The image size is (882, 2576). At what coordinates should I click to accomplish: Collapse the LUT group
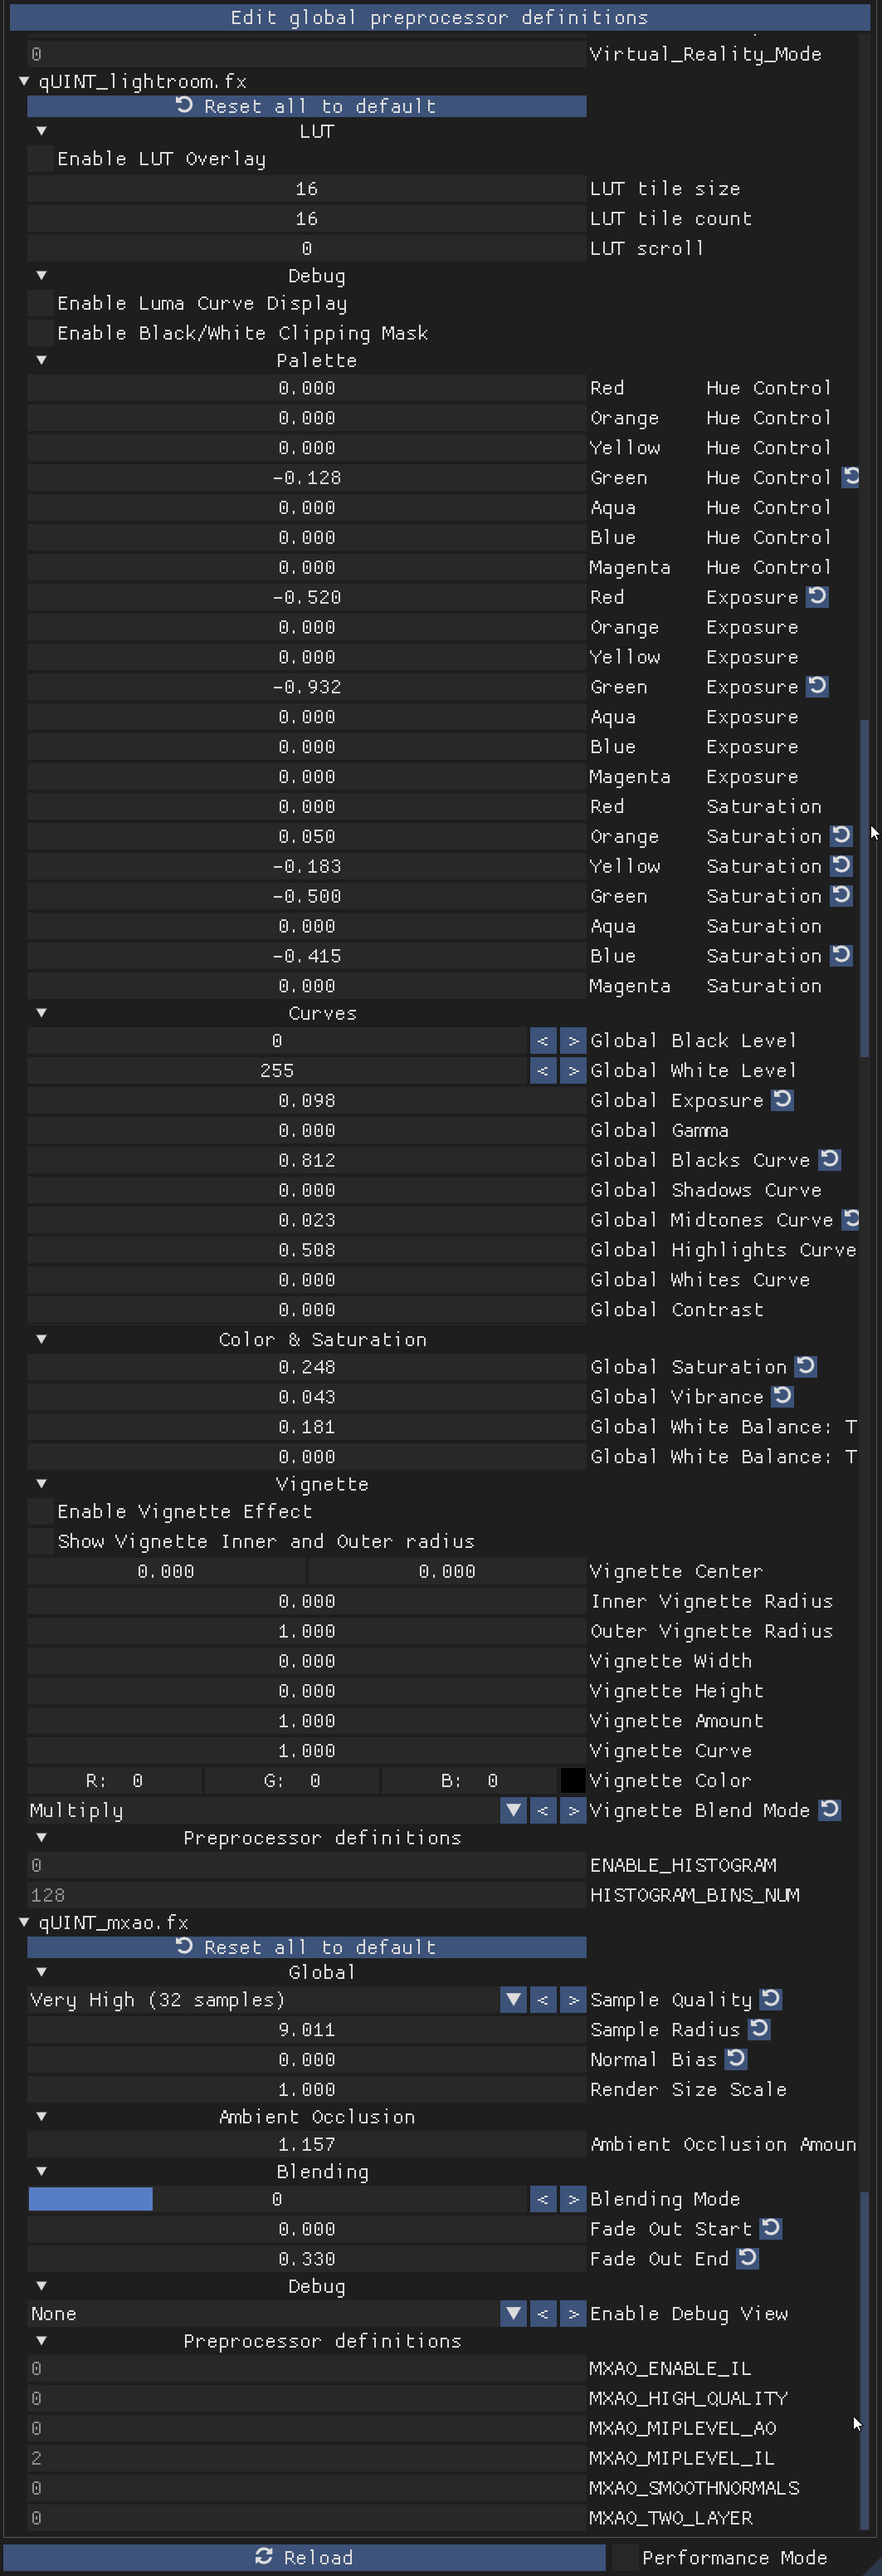coord(41,131)
